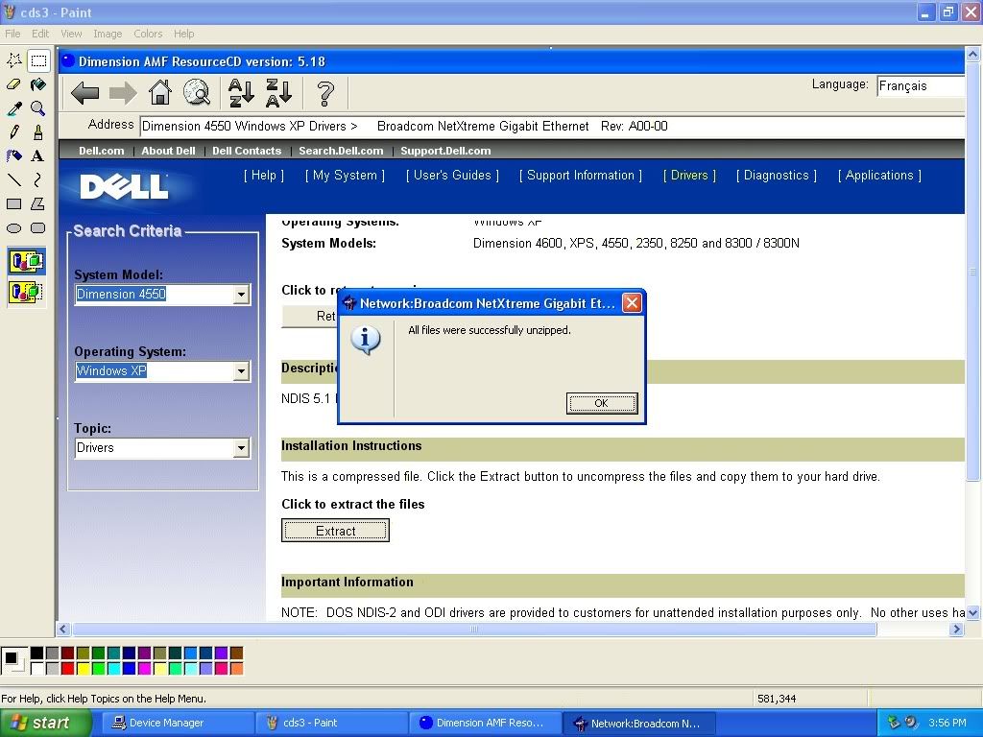Select the Free-Form Select tool in Paint
Viewport: 983px width, 737px height.
(x=13, y=60)
